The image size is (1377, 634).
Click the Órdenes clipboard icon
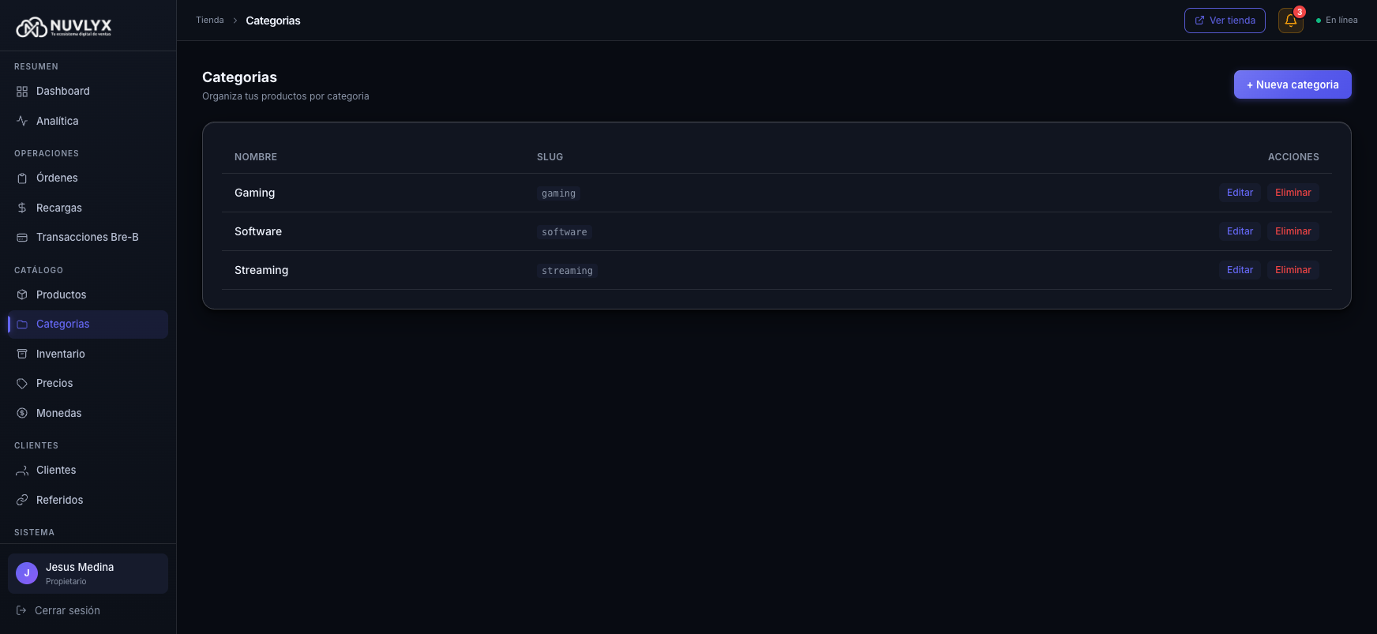[22, 178]
